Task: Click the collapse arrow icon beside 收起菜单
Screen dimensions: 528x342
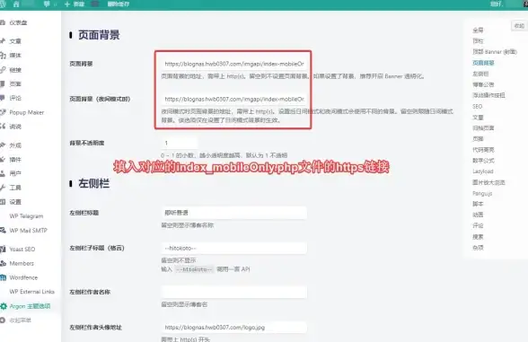Action: 3,320
